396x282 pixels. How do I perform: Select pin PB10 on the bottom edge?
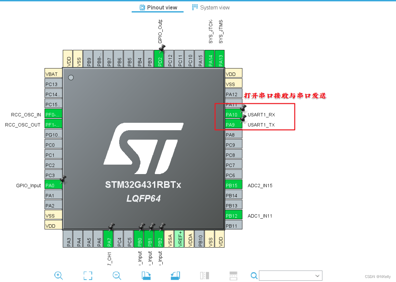(200, 239)
